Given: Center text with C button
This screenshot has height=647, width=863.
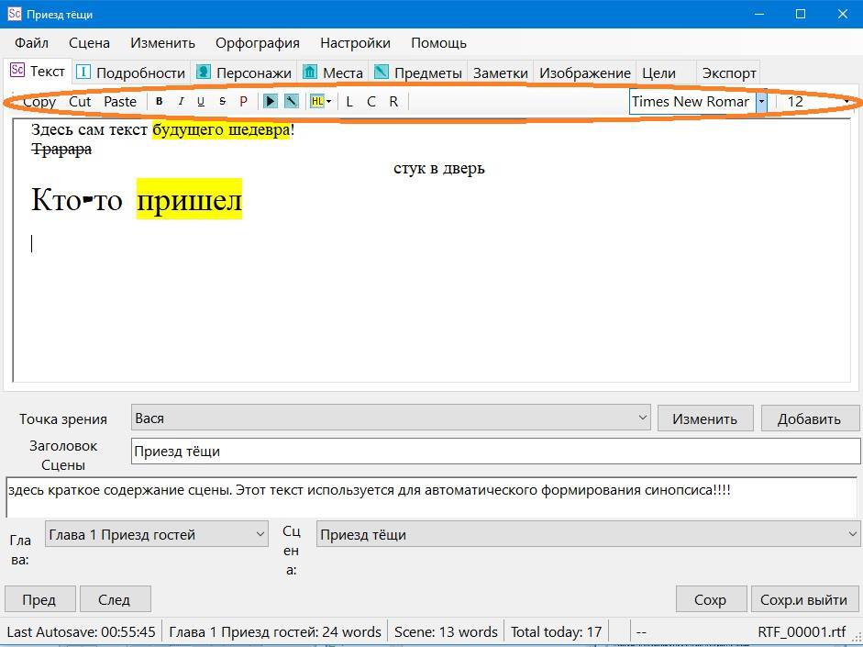Looking at the screenshot, I should (371, 102).
